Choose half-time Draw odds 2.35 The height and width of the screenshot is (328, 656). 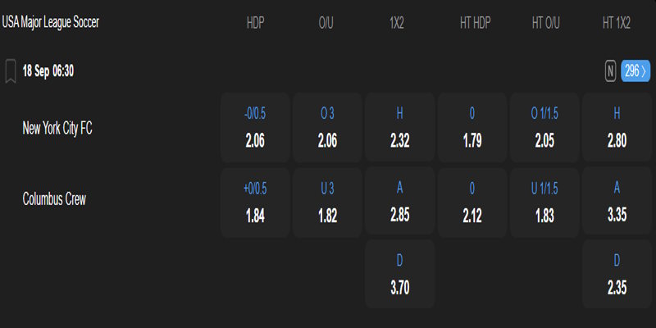616,274
